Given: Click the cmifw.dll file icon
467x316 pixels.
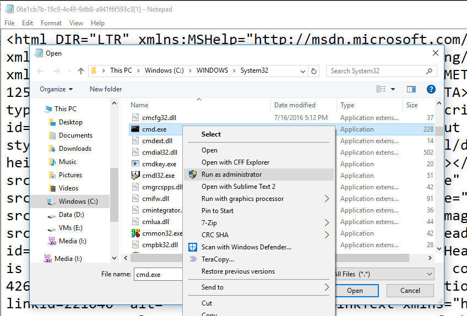Looking at the screenshot, I should click(x=135, y=198).
